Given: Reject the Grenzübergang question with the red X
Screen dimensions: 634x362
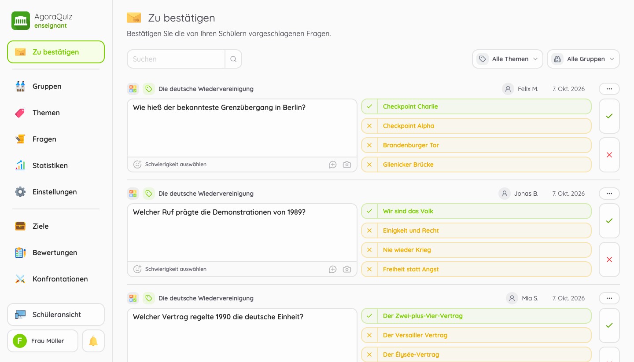Looking at the screenshot, I should pos(609,155).
